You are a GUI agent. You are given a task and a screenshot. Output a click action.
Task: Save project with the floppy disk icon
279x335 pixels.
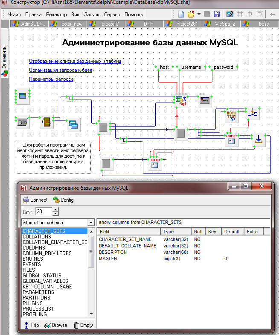coord(217,15)
